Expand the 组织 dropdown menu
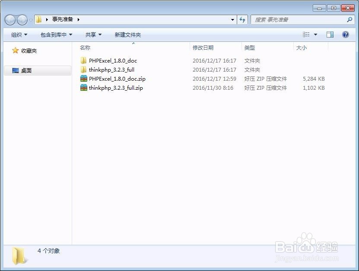 coord(18,34)
